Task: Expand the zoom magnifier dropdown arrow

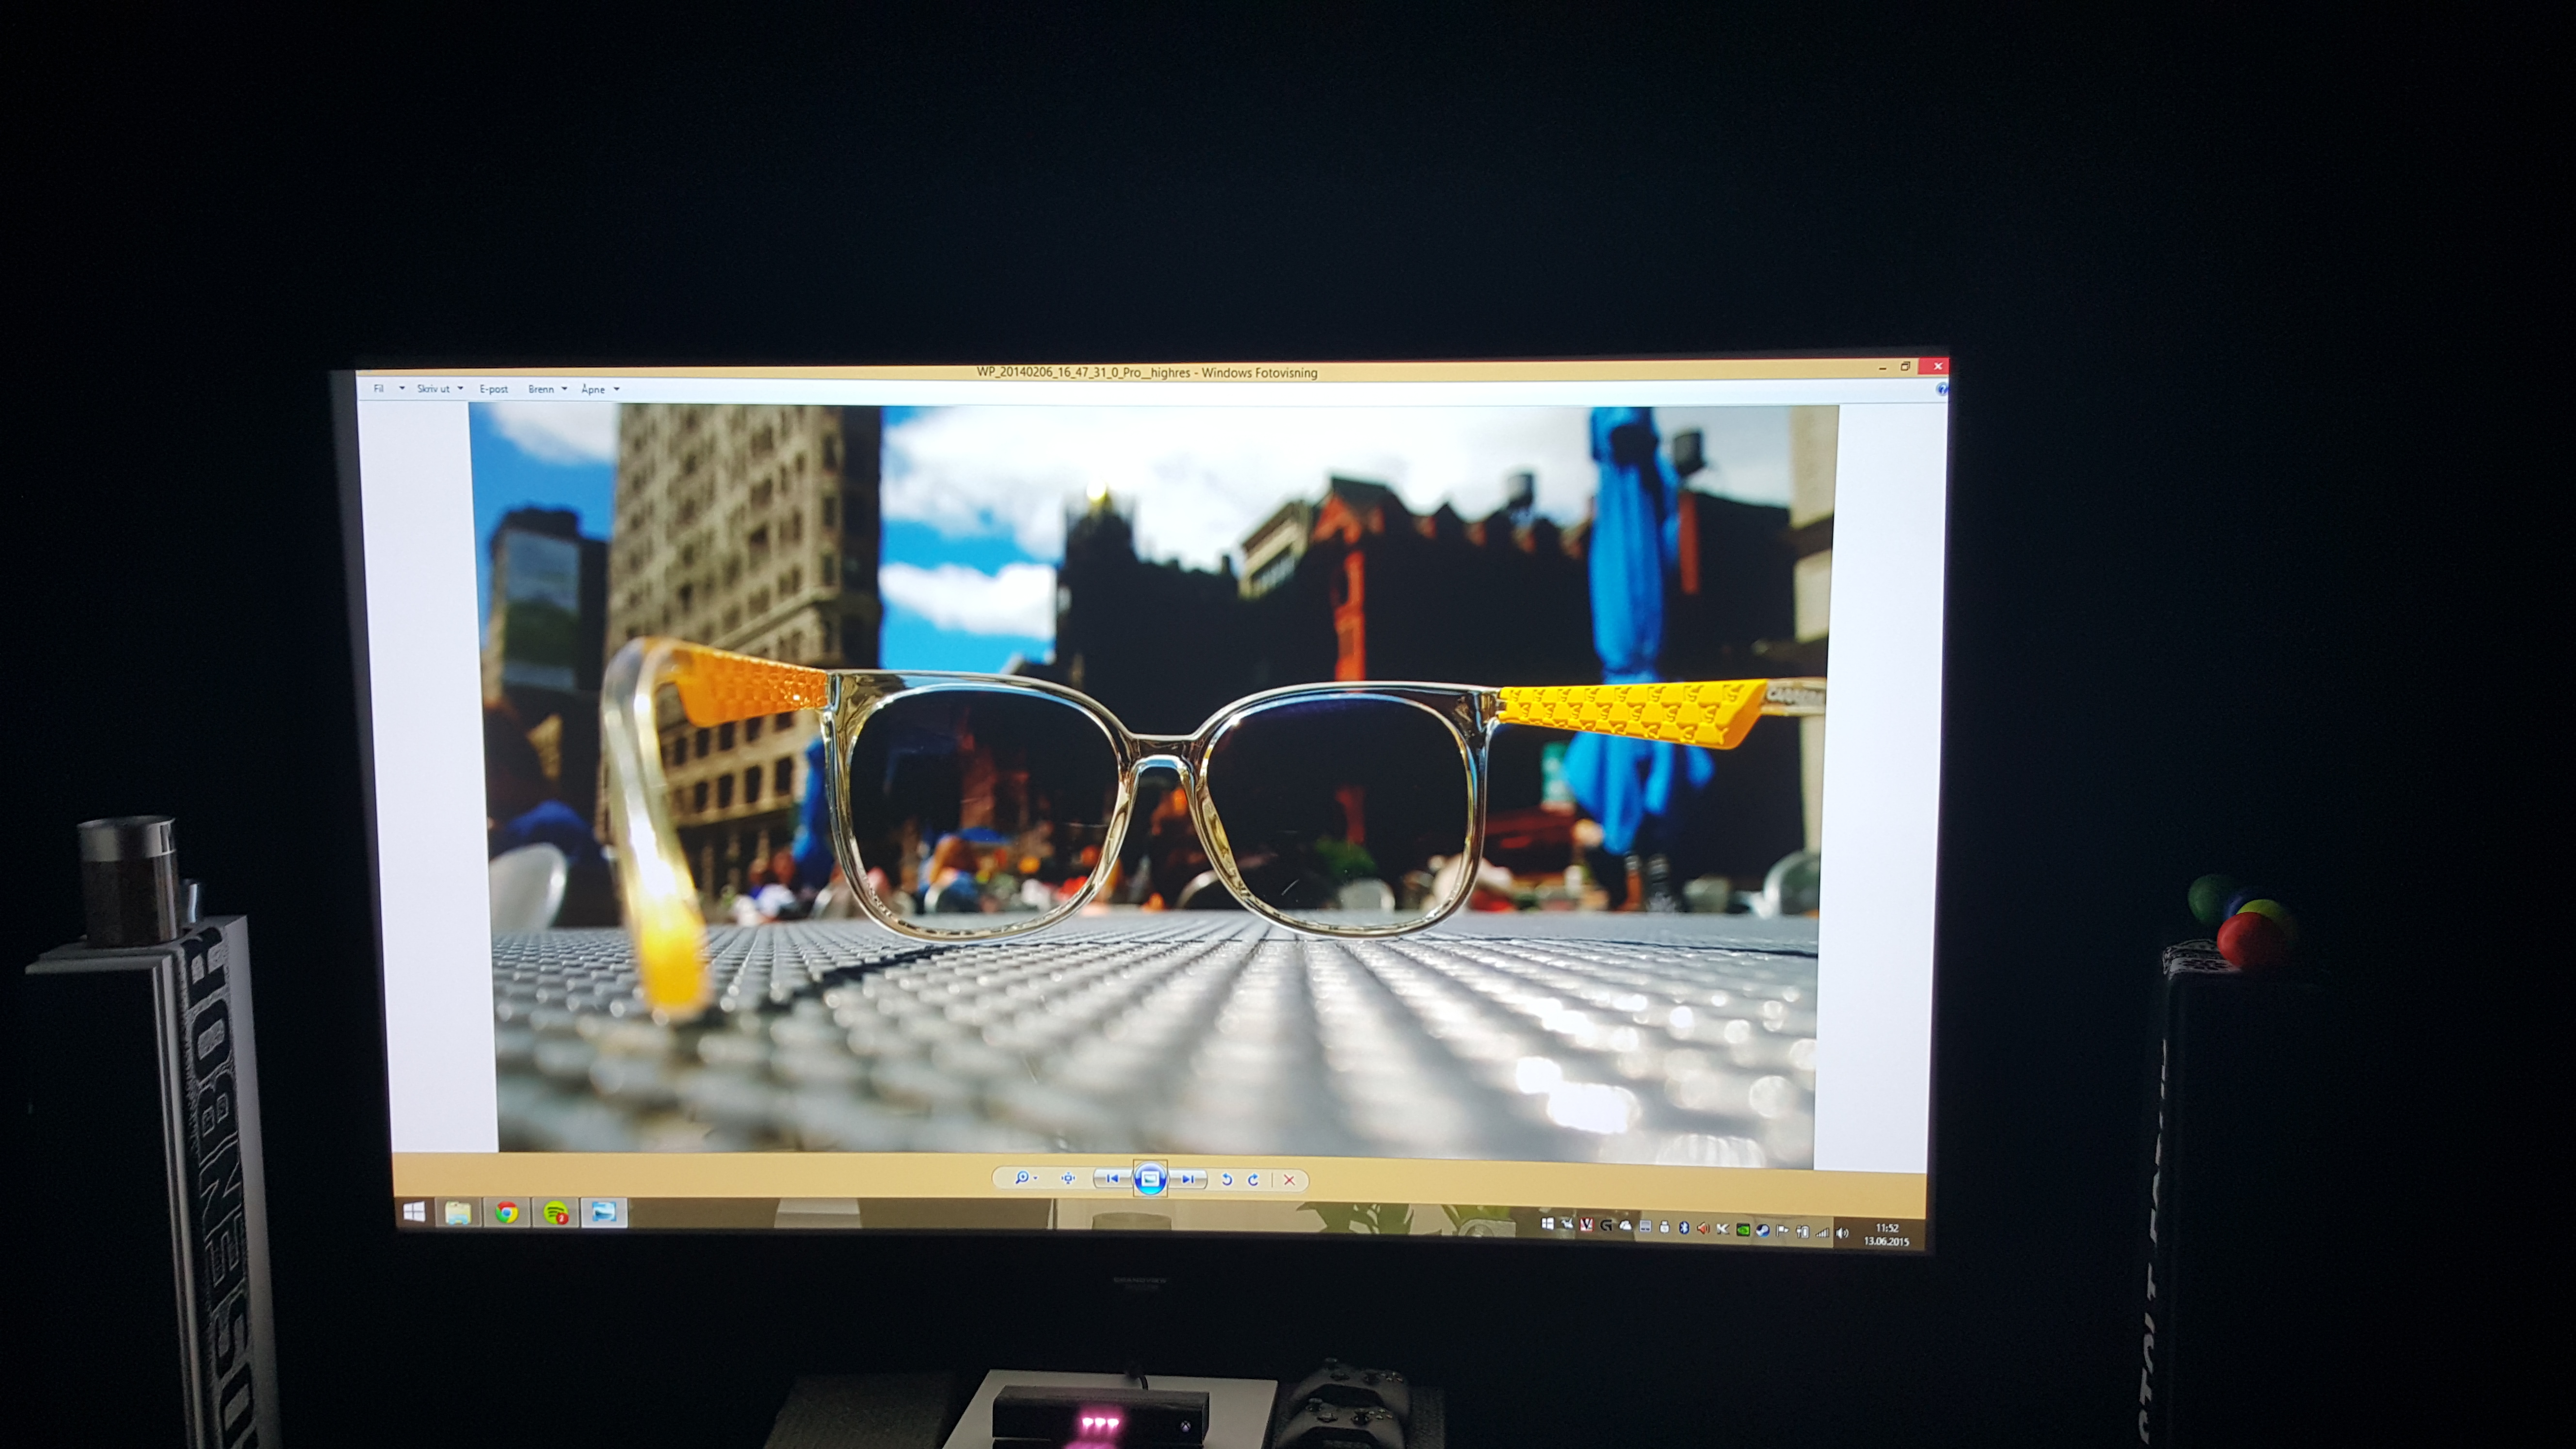Action: point(1035,1178)
